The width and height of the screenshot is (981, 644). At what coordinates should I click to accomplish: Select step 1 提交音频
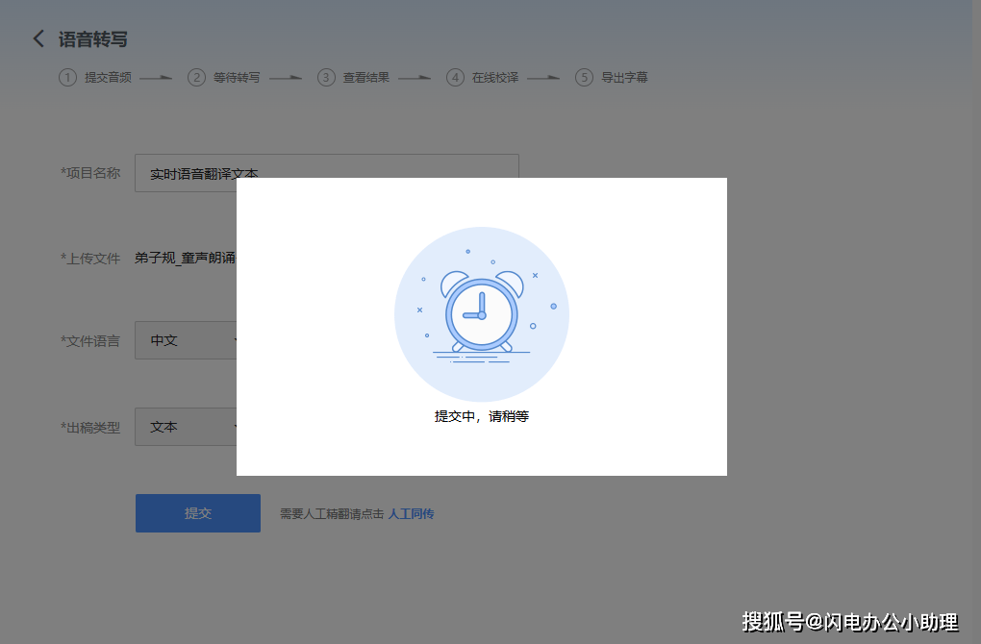pyautogui.click(x=95, y=78)
